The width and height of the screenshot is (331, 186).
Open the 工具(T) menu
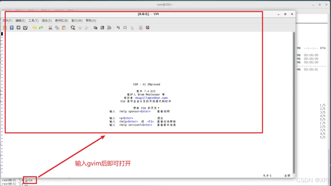pyautogui.click(x=33, y=21)
